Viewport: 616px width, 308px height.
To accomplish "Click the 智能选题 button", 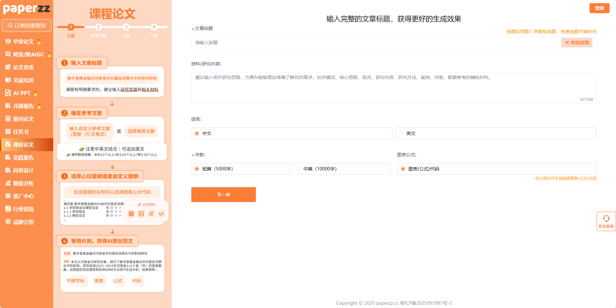I will 577,43.
